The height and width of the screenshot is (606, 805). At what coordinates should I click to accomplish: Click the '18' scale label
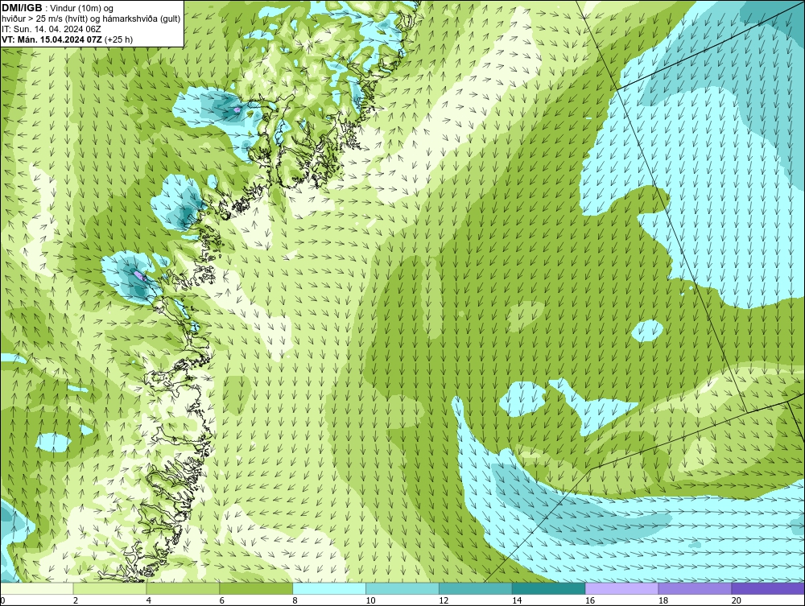(663, 600)
